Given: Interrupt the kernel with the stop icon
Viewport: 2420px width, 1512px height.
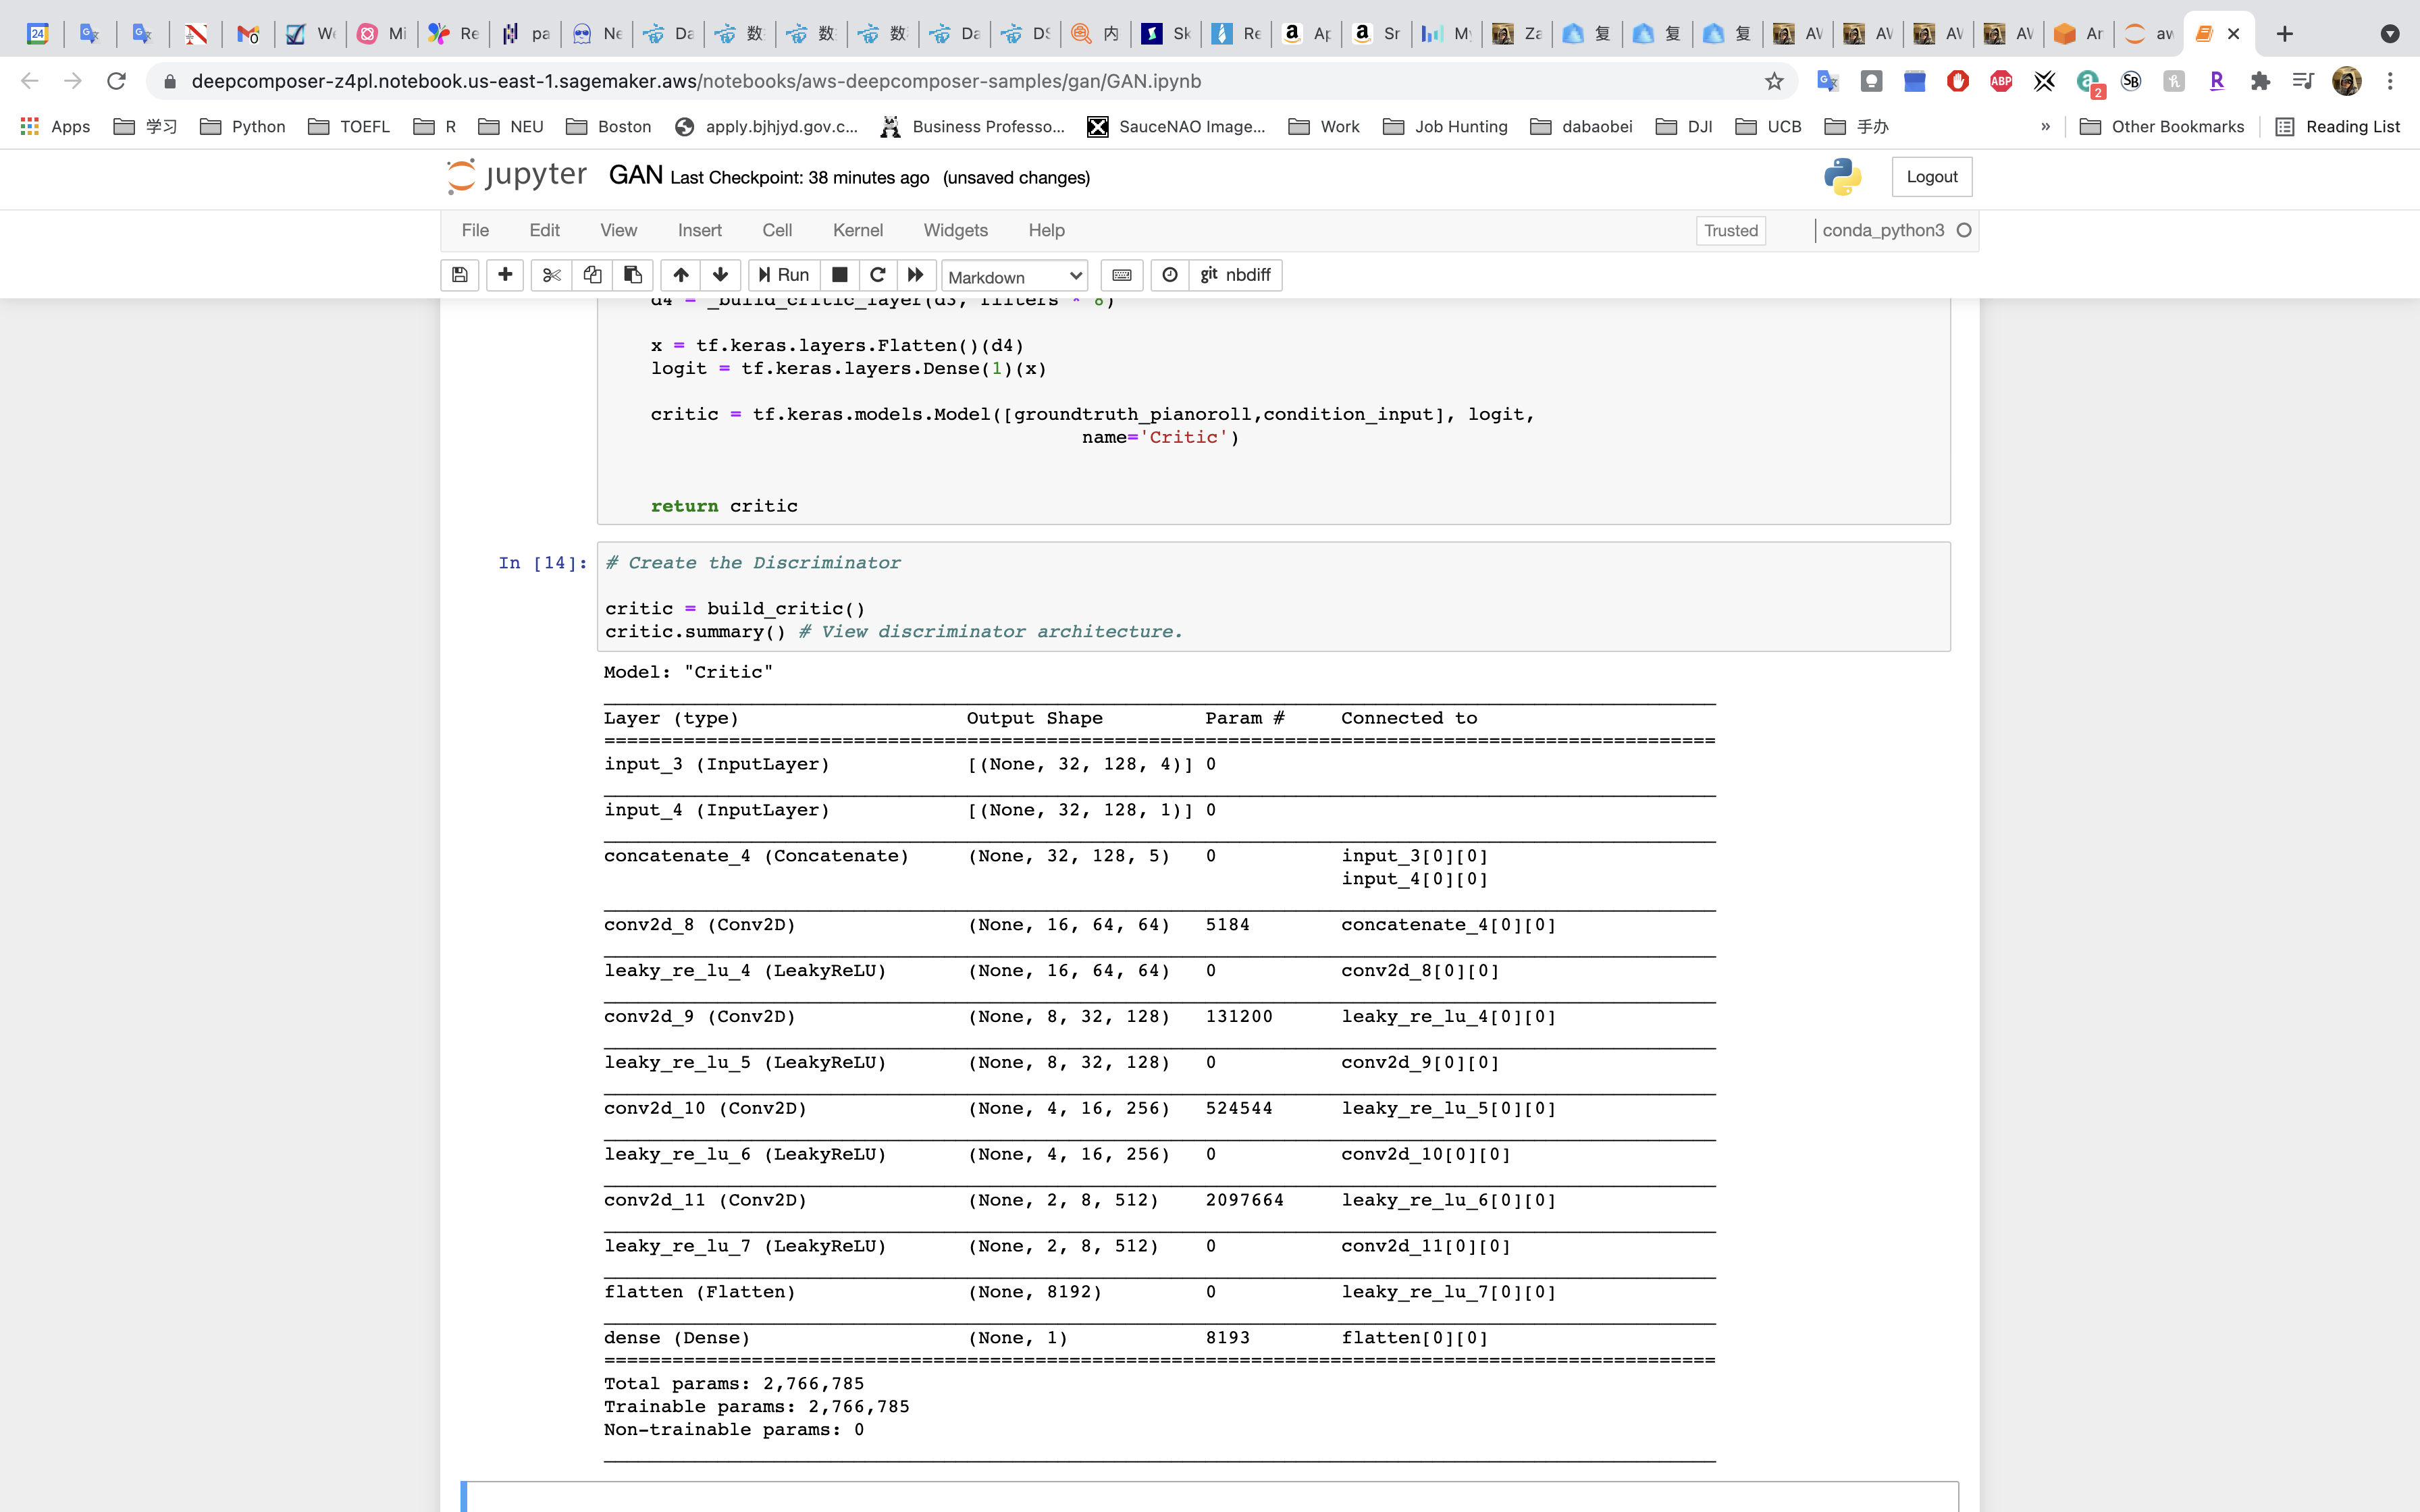Looking at the screenshot, I should click(x=840, y=275).
